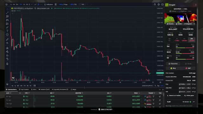Collapse the indicator legend chevron

tap(13, 13)
